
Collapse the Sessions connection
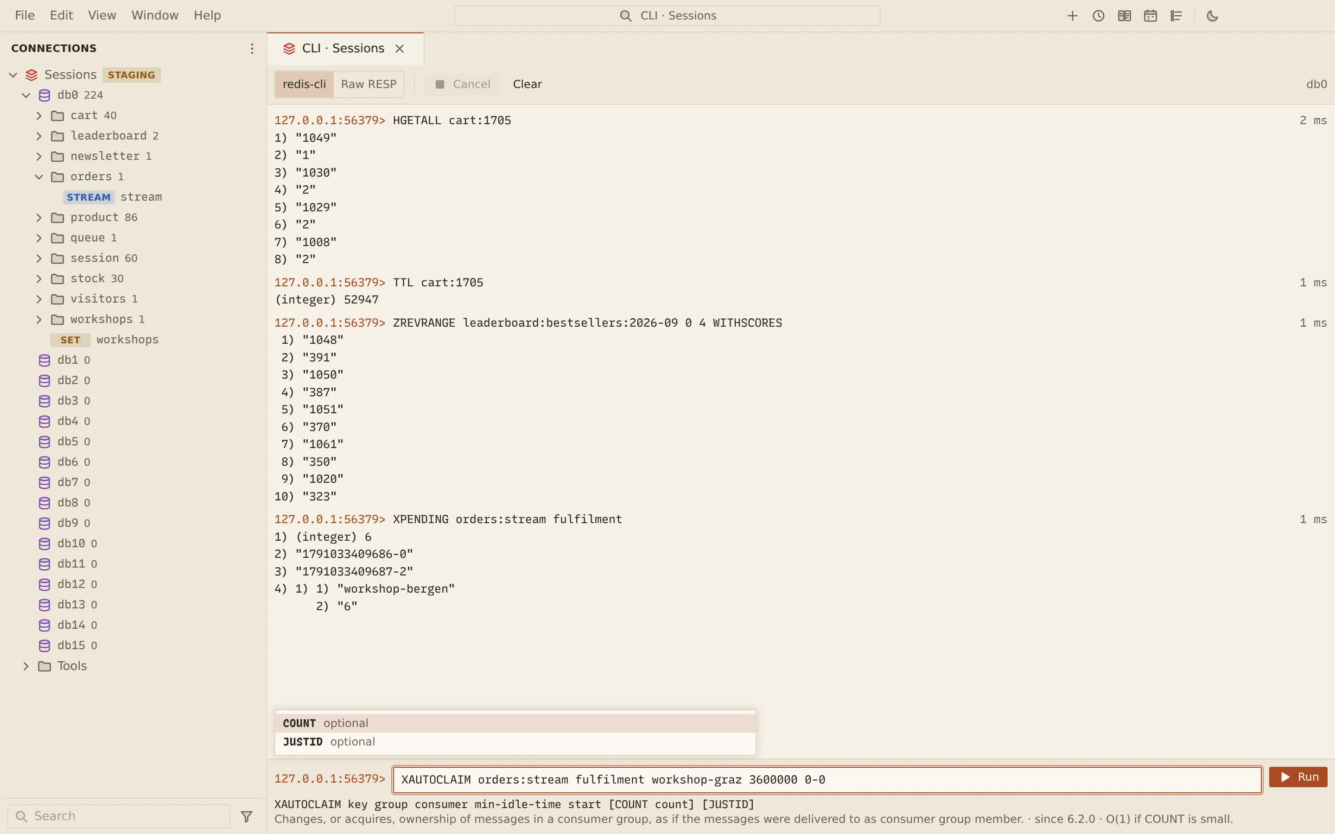(x=13, y=75)
